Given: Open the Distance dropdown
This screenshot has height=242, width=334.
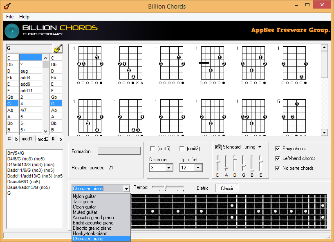Looking at the screenshot, I should 168,168.
